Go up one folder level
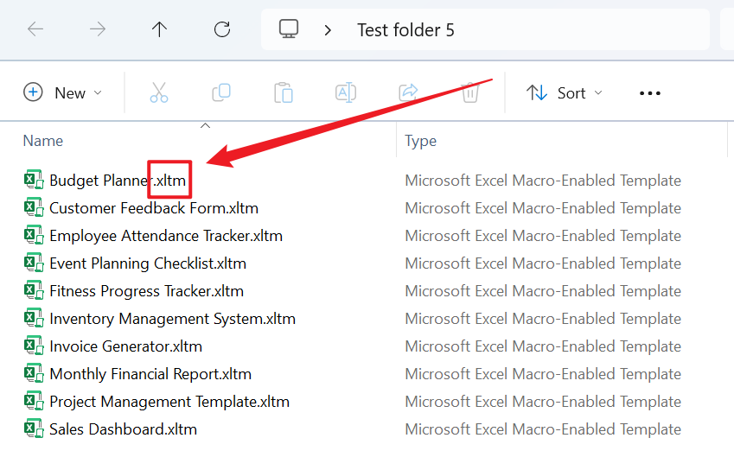 159,29
